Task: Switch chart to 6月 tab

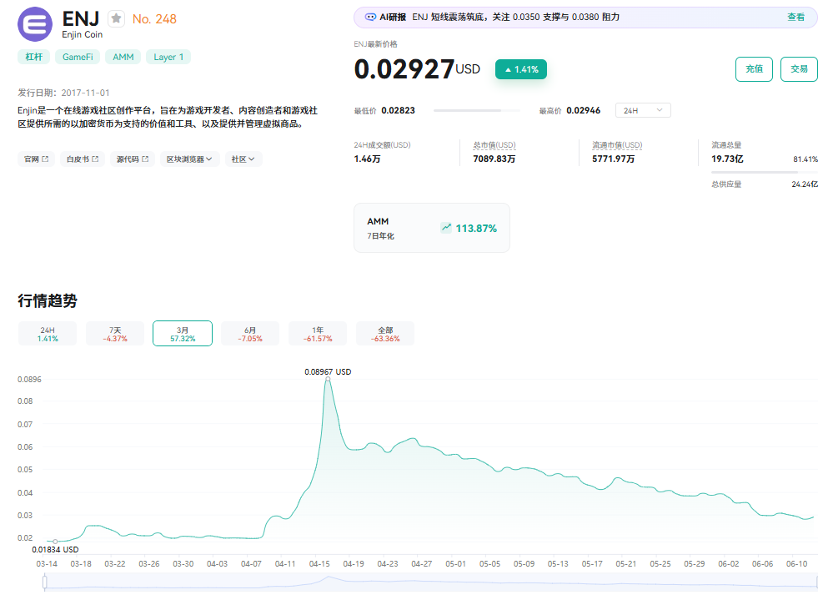Action: 250,334
